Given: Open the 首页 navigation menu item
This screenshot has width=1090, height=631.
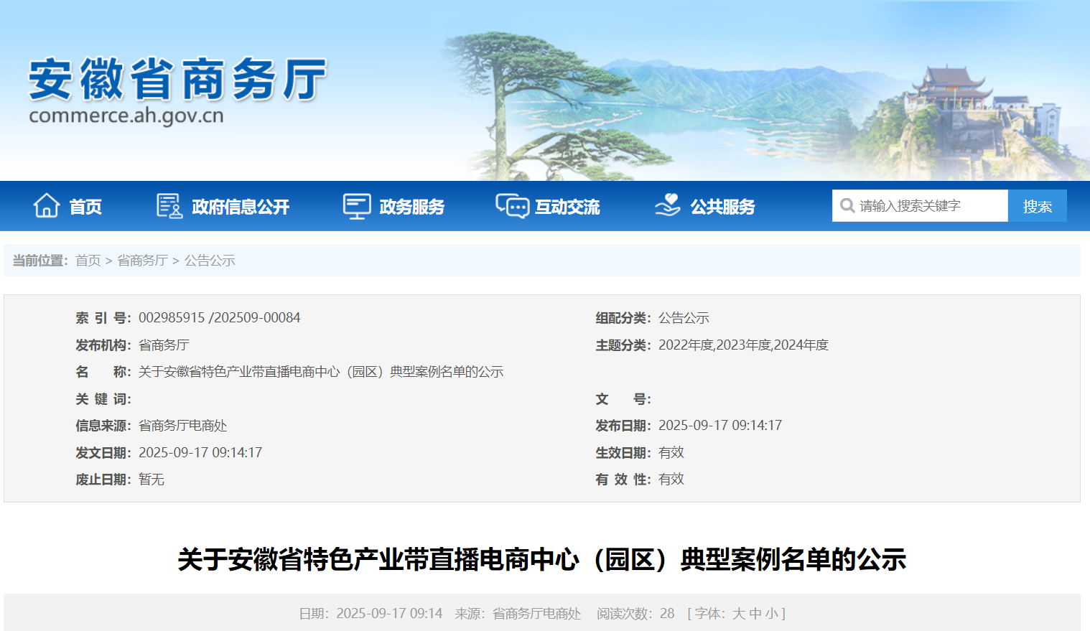Looking at the screenshot, I should [85, 206].
